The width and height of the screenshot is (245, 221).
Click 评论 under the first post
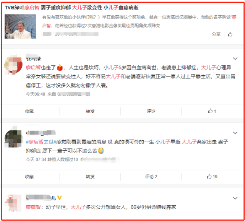(x=151, y=111)
